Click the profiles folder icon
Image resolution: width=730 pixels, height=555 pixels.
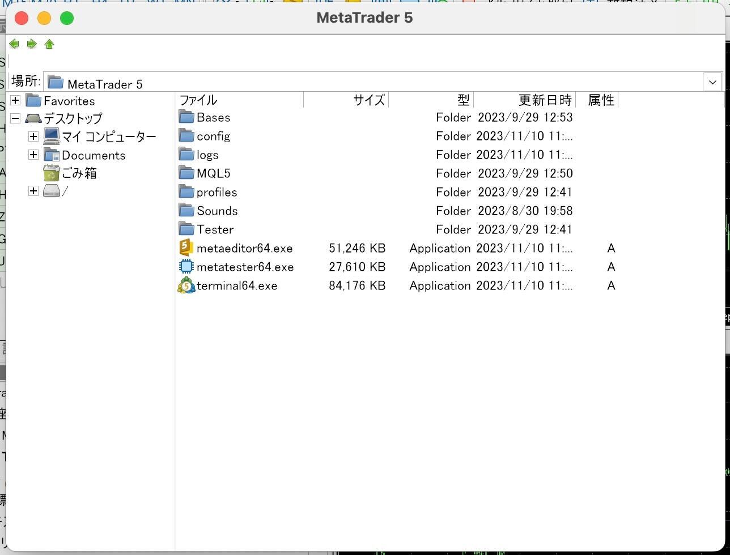[x=186, y=191]
